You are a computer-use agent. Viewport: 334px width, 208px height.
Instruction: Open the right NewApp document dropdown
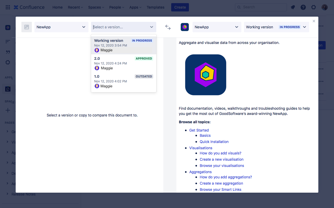coord(216,27)
